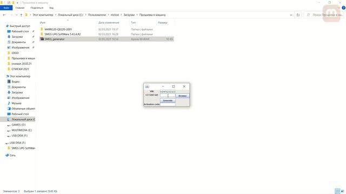Screen dimensions: 346x194
Task: Open the Главная ribbon tab
Action: [20, 8]
